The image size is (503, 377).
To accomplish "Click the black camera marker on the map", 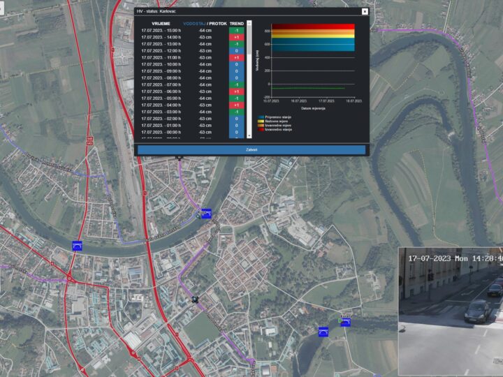I will (194, 300).
